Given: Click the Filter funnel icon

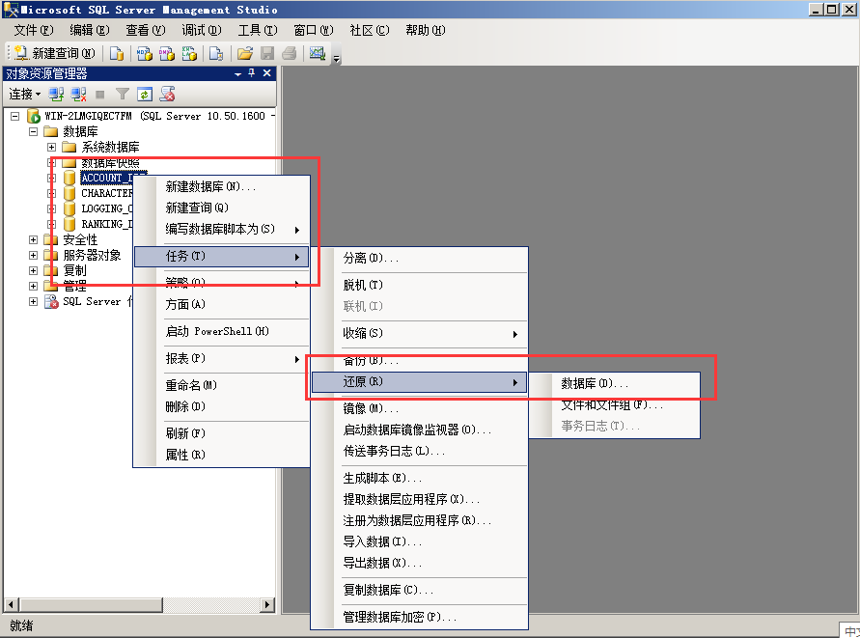Looking at the screenshot, I should pyautogui.click(x=123, y=95).
